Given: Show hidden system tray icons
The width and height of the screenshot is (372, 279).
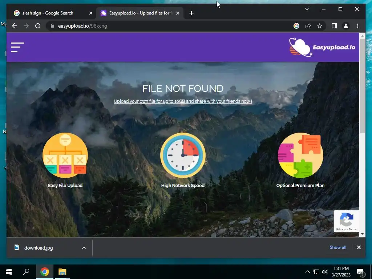Looking at the screenshot, I should (307, 272).
